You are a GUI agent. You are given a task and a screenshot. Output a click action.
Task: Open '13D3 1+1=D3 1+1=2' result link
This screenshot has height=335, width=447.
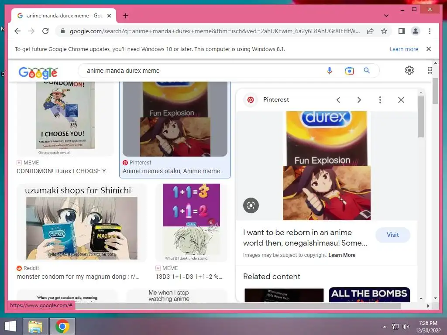[189, 277]
